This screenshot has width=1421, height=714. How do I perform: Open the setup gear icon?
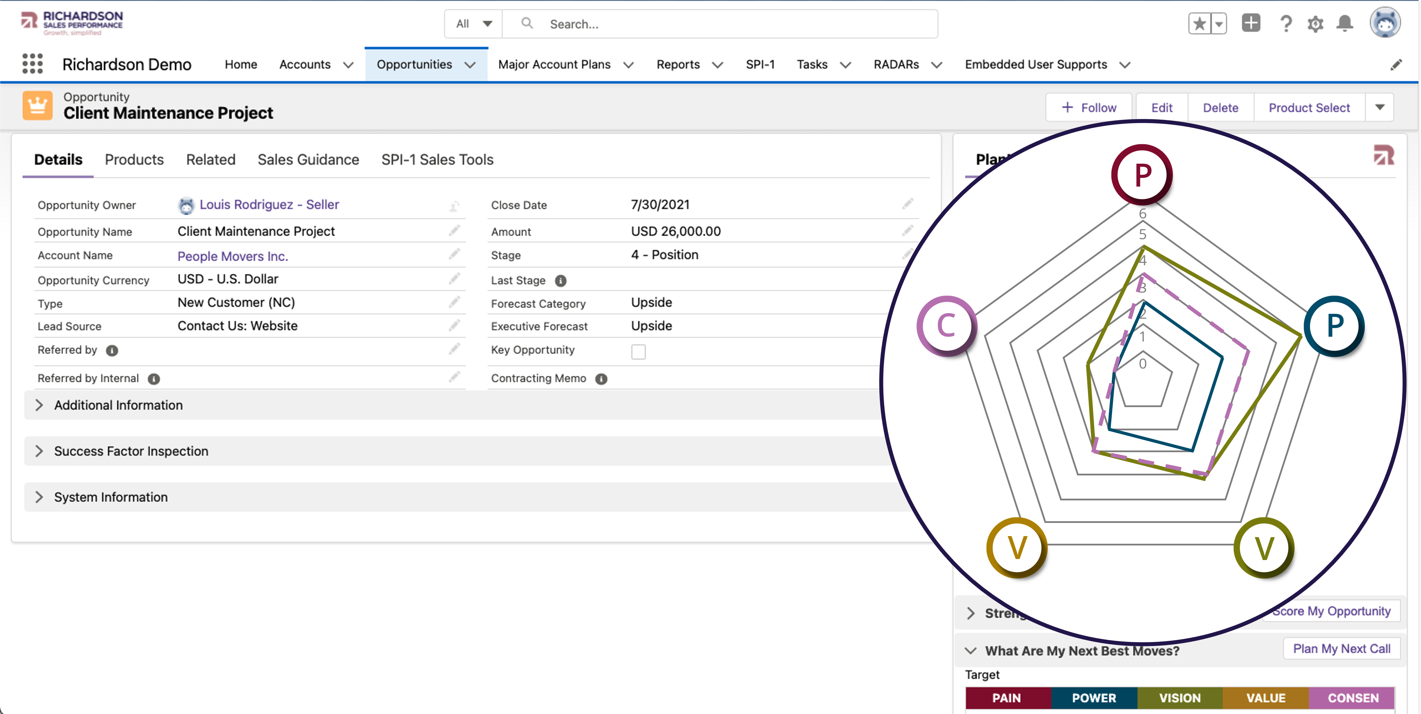click(1315, 24)
